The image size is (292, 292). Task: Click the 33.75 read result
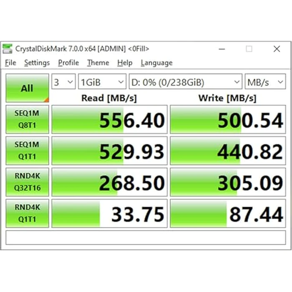tap(109, 213)
